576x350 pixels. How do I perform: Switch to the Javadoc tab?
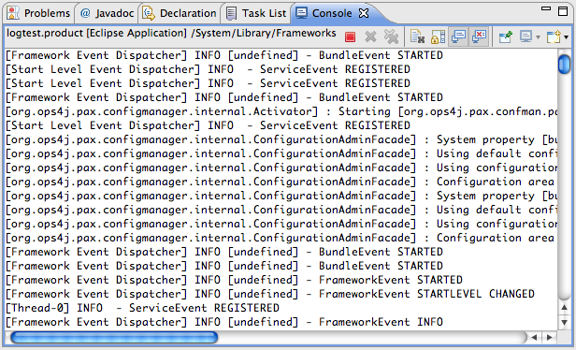(x=107, y=13)
